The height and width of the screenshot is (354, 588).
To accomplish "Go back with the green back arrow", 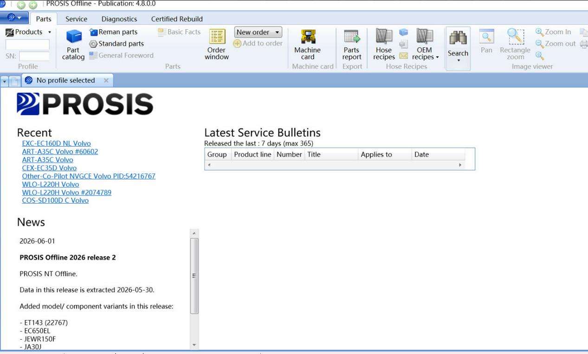I will point(21,4).
